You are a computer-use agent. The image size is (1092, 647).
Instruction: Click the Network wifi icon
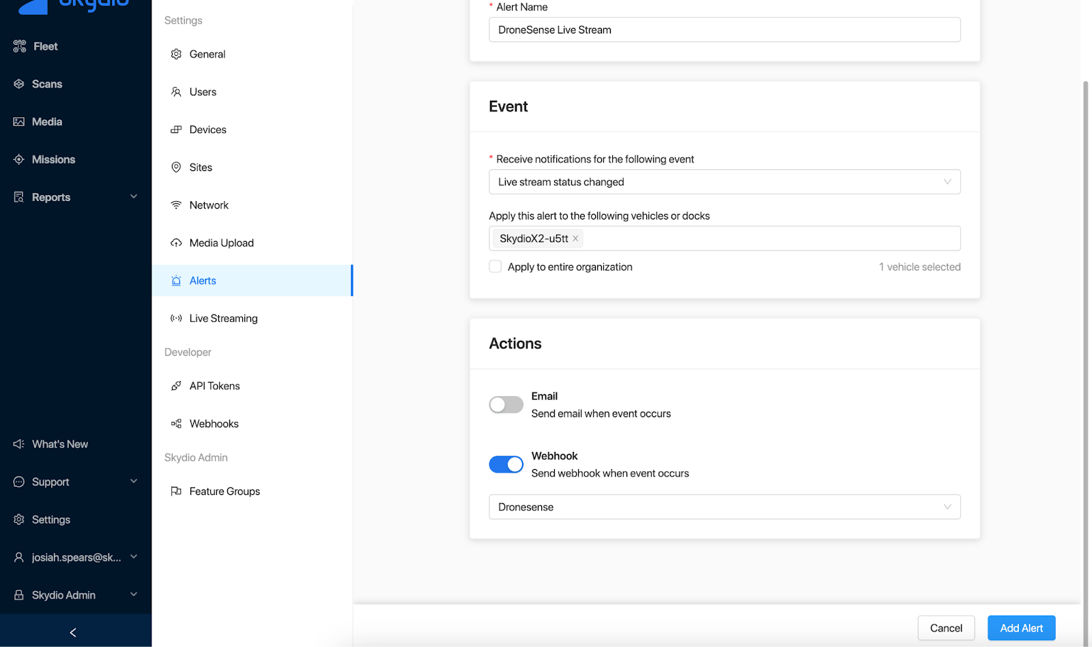pos(176,205)
